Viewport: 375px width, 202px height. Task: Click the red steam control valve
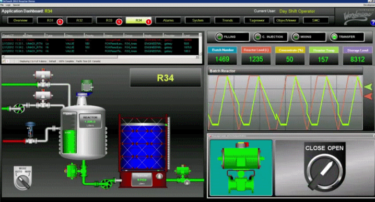click(x=30, y=133)
